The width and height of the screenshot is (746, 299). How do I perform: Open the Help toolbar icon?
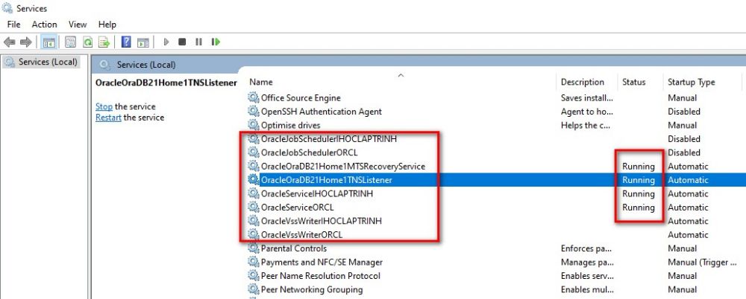(126, 42)
